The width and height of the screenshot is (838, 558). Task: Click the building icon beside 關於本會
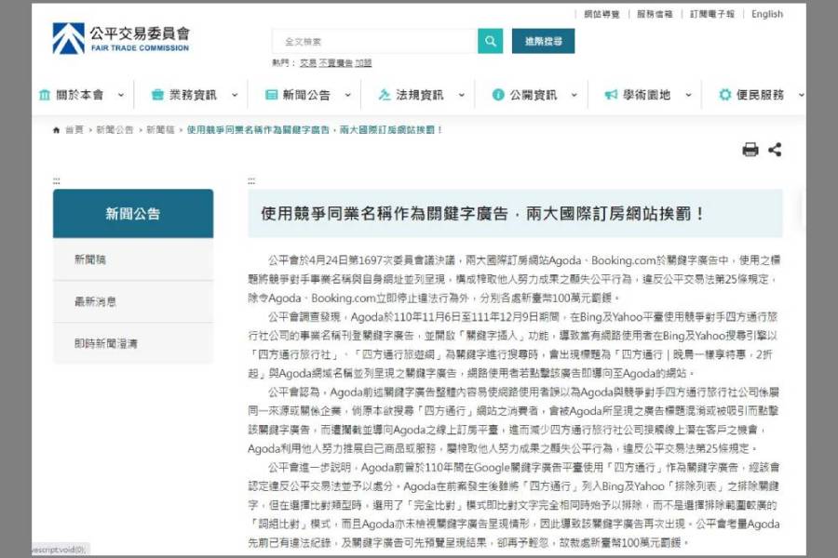click(x=45, y=95)
